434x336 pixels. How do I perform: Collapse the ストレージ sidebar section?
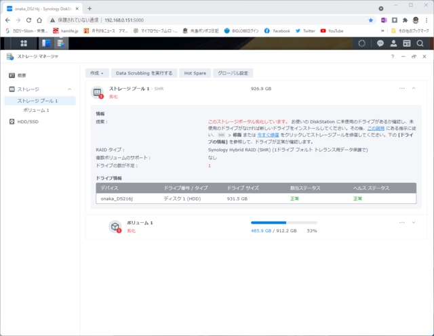[x=69, y=89]
